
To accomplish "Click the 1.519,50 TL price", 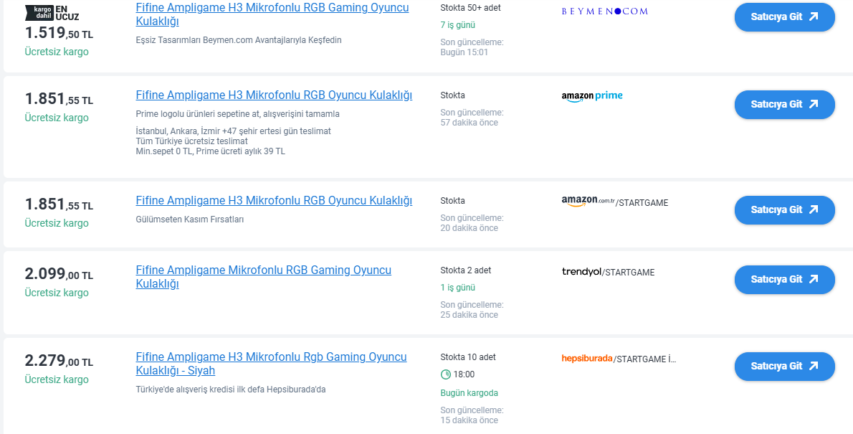I will 59,33.
